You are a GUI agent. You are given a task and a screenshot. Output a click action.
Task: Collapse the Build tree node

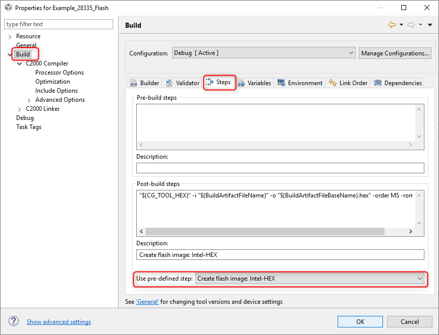point(10,54)
